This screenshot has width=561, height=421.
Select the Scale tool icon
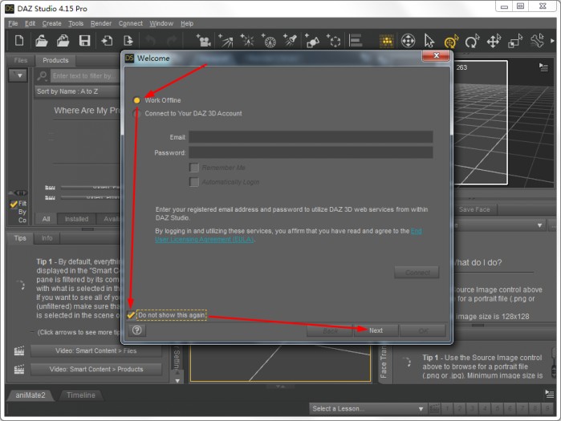point(515,41)
